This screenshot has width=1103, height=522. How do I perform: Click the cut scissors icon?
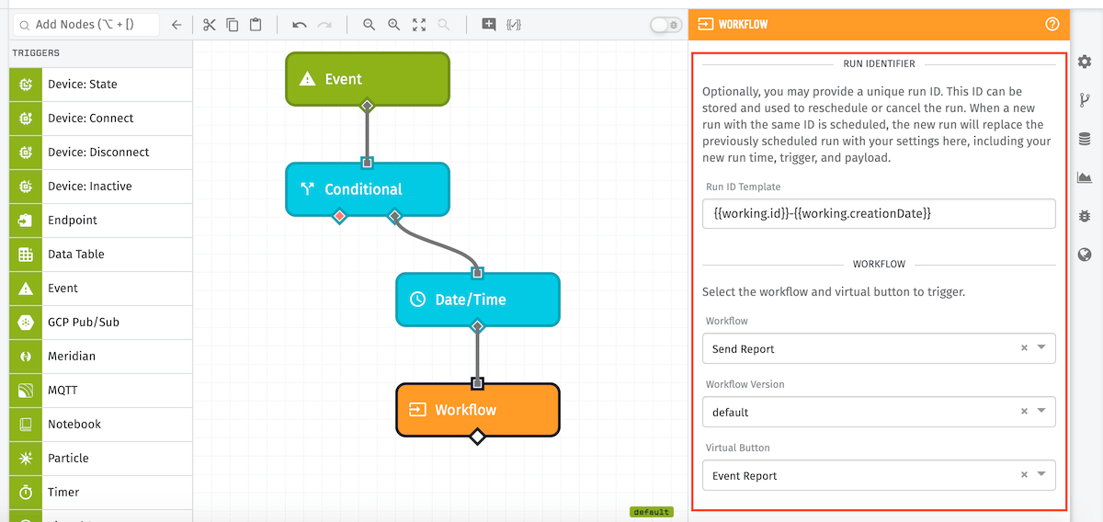coord(210,25)
